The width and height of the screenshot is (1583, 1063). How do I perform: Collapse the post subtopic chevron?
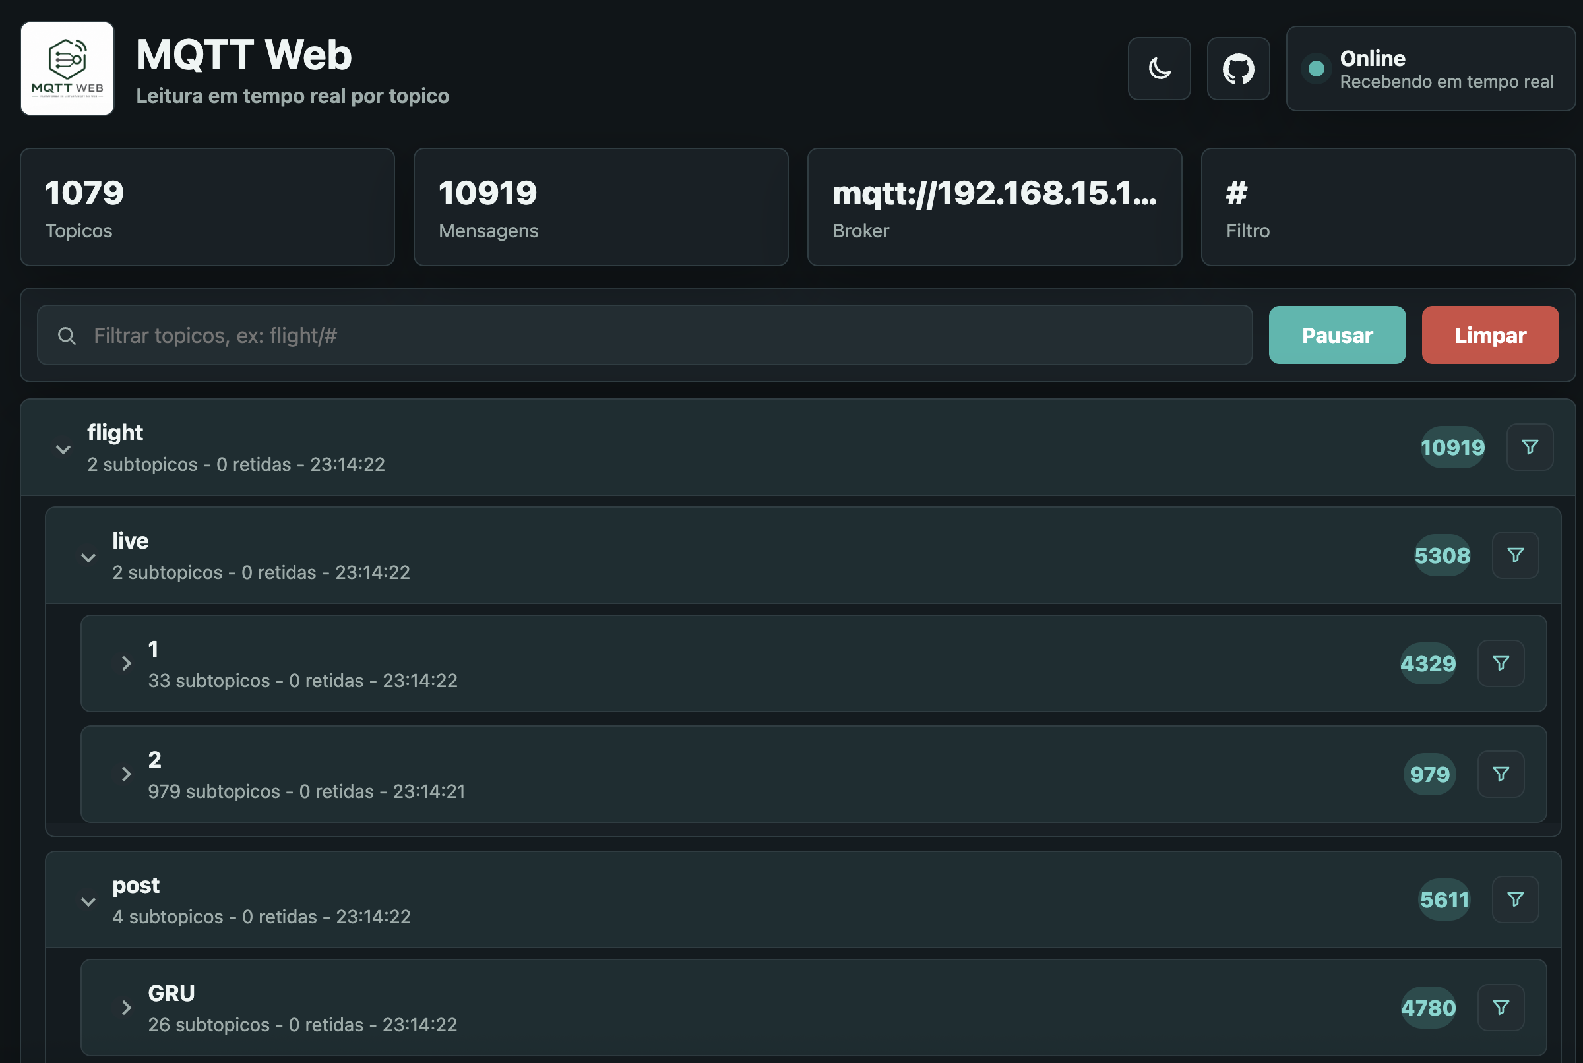[x=88, y=901]
